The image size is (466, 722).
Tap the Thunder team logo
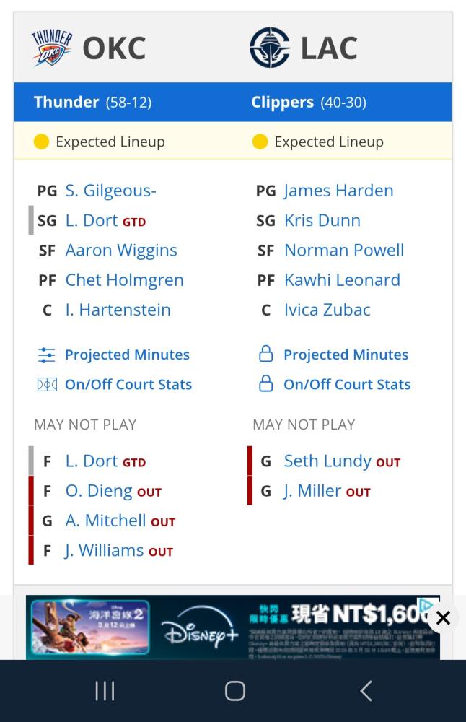tap(51, 48)
